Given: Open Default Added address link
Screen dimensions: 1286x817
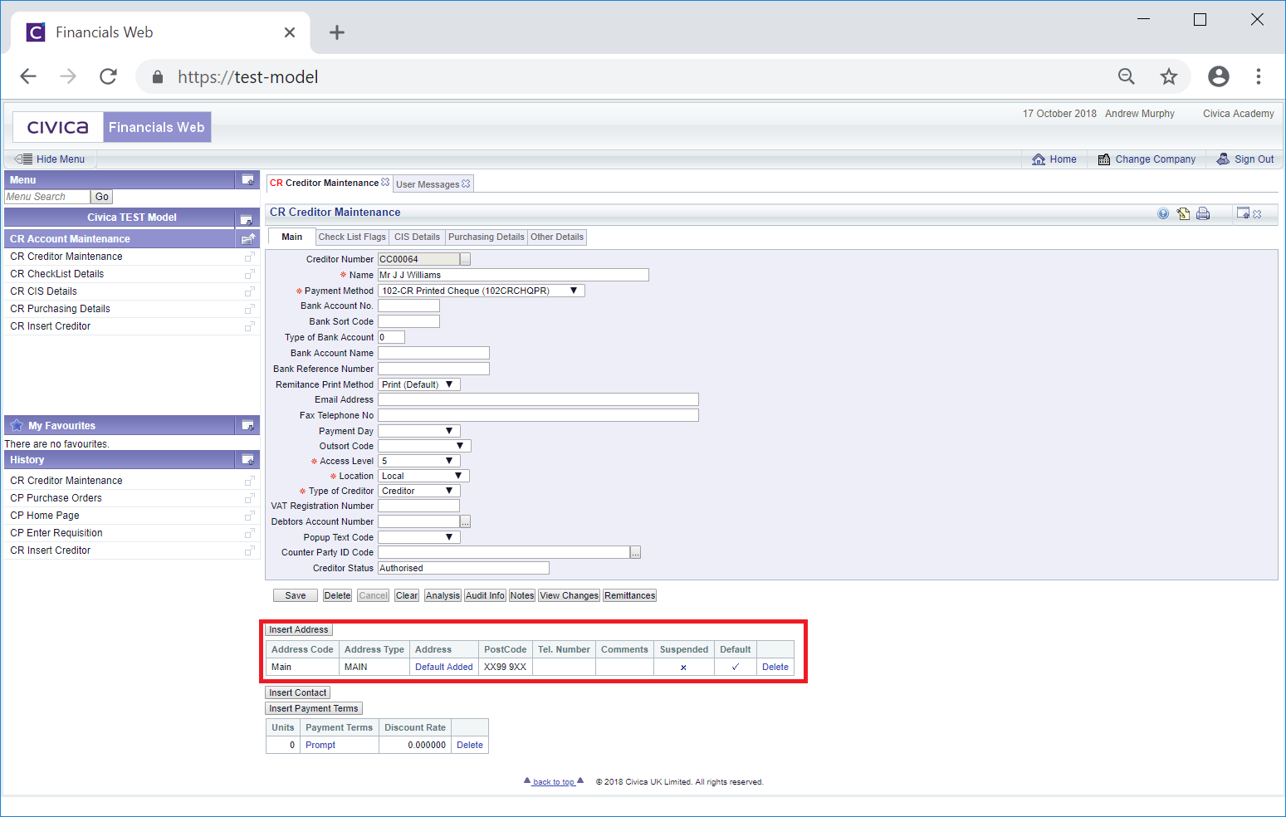Looking at the screenshot, I should [444, 668].
